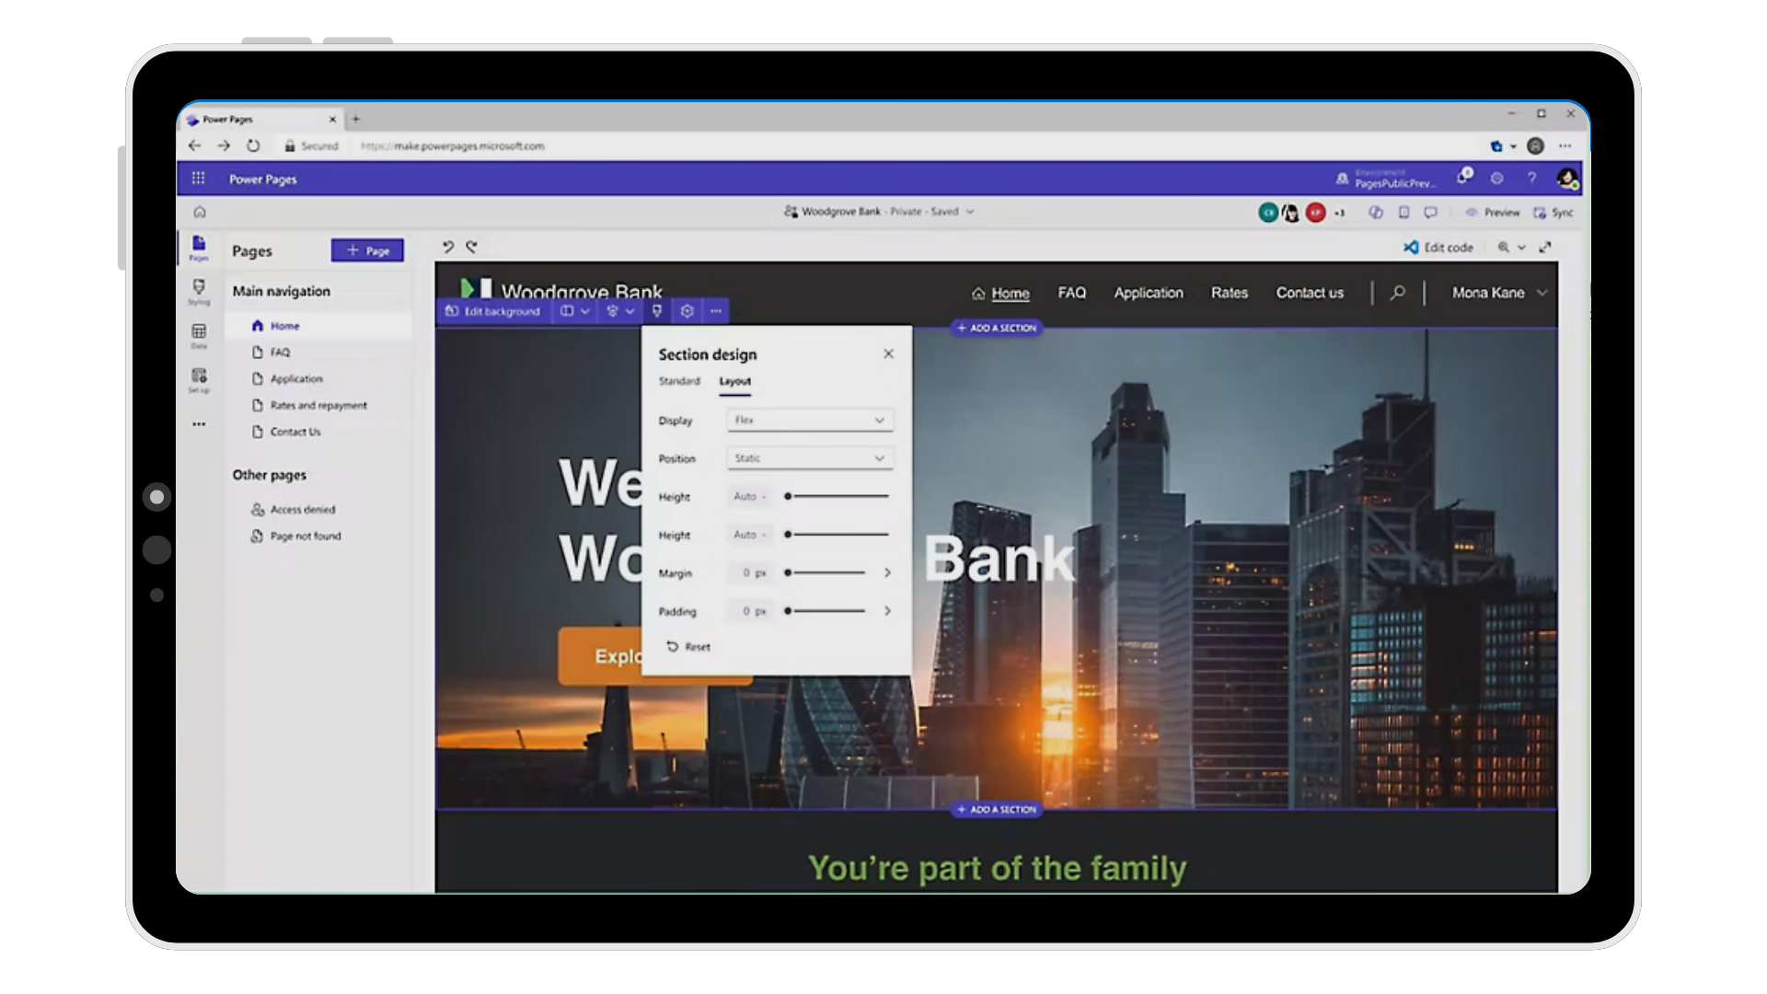
Task: Open the comments panel icon
Action: coord(1430,213)
